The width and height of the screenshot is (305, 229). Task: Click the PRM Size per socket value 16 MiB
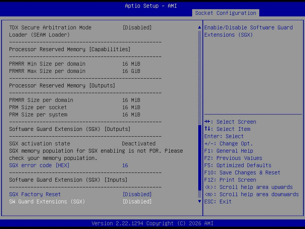(x=131, y=107)
